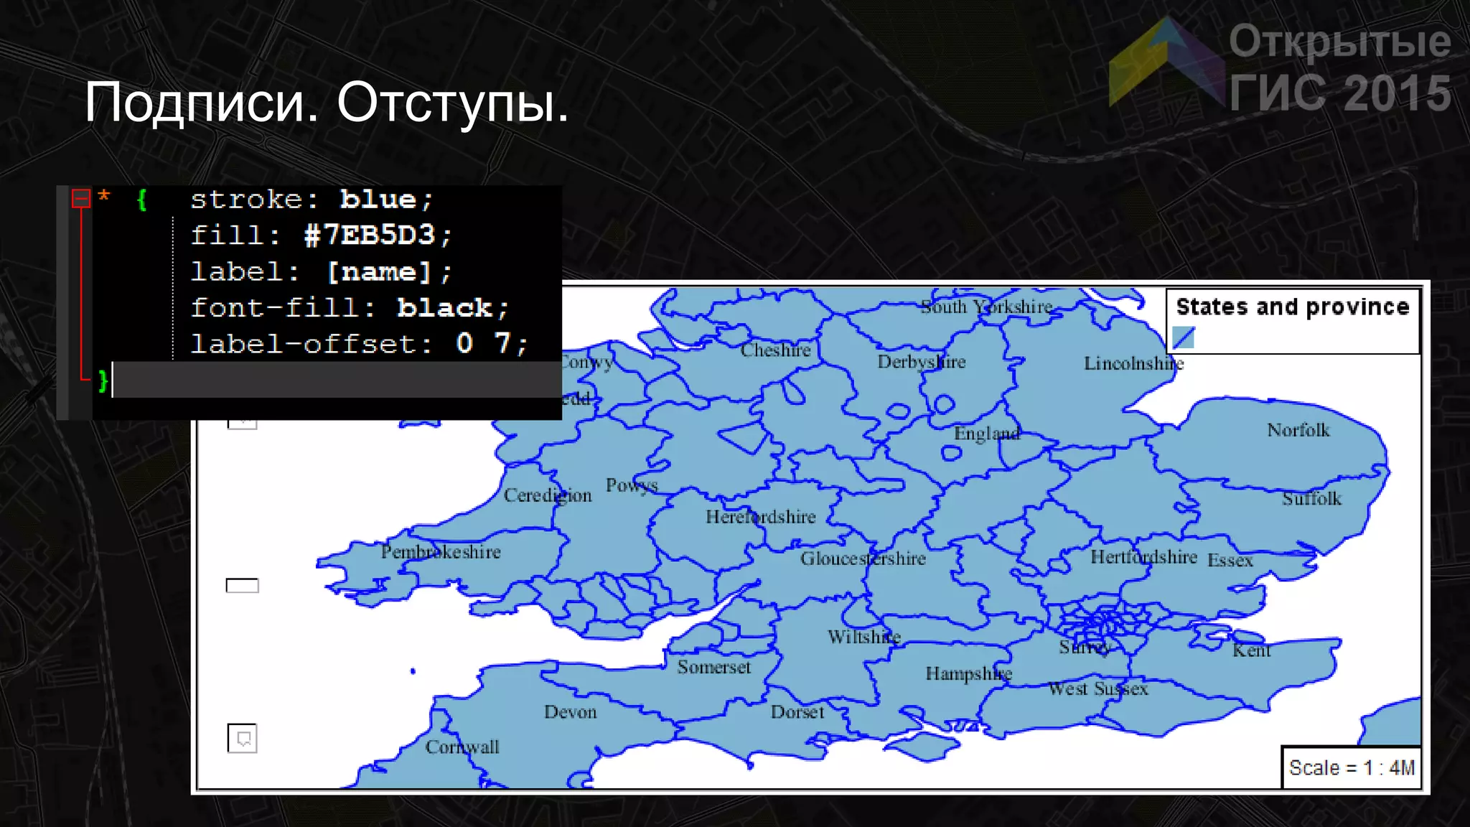Viewport: 1470px width, 827px height.
Task: Click the Wiltshire label on the map
Action: click(x=864, y=637)
